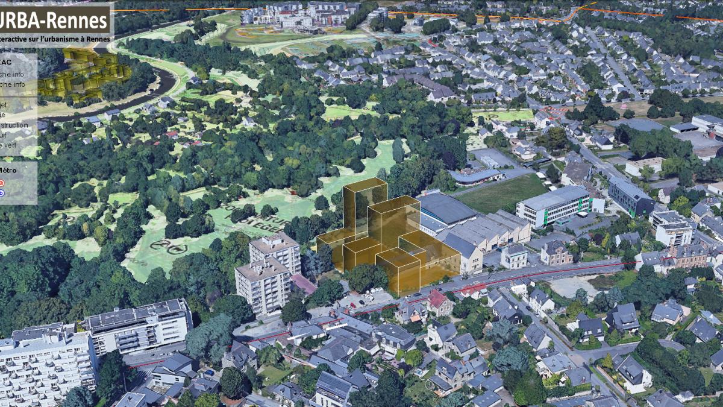Image resolution: width=723 pixels, height=407 pixels.
Task: Toggle the Espace vert legend entry
Action: 8,145
